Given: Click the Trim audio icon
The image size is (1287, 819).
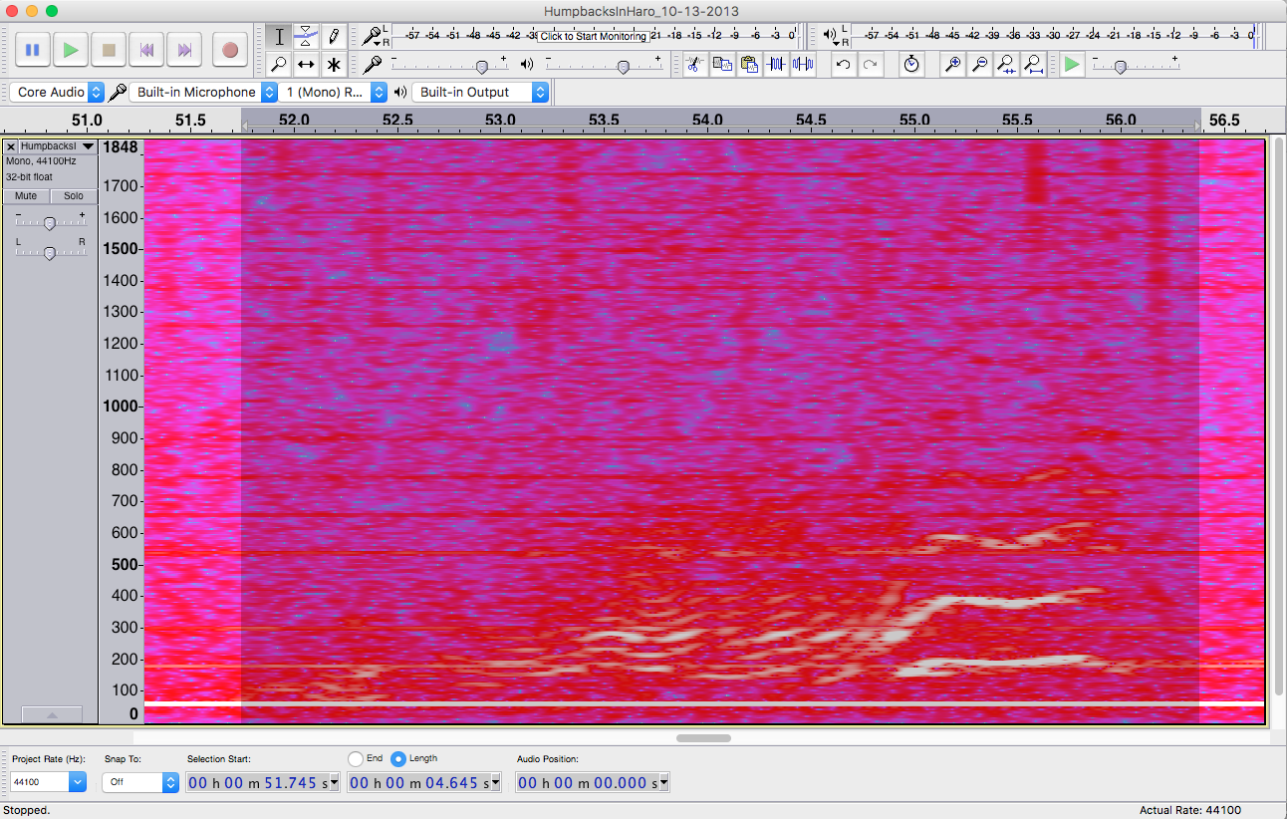Looking at the screenshot, I should (776, 65).
